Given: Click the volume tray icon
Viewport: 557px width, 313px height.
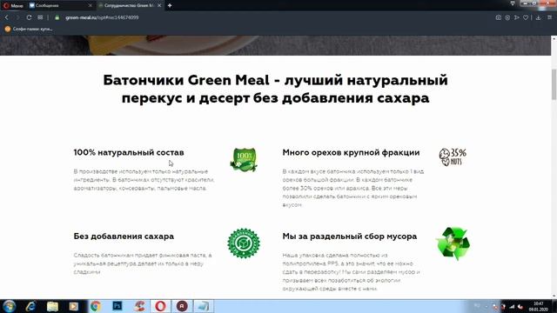Looking at the screenshot, I should click(520, 307).
